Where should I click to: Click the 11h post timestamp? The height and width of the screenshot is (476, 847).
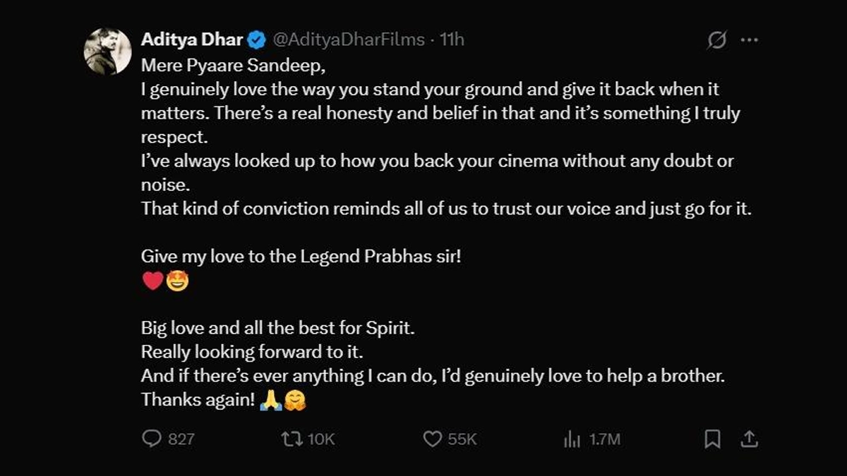pyautogui.click(x=452, y=40)
